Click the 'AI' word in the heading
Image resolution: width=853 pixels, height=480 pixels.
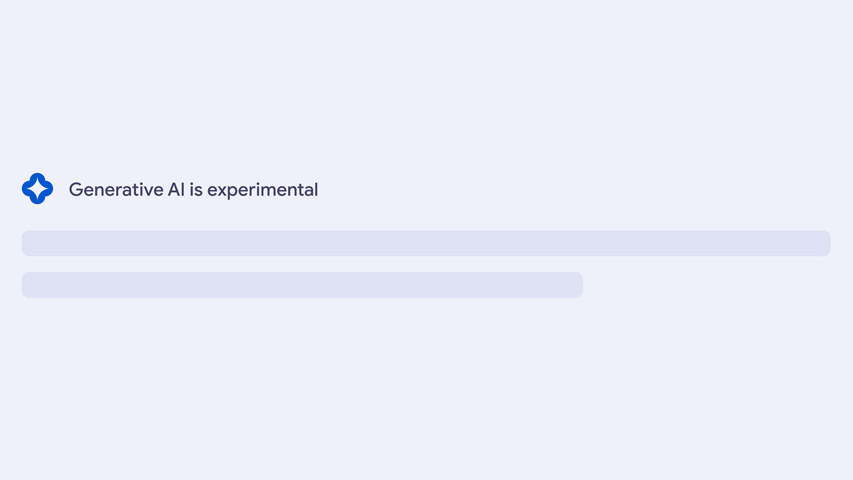[176, 189]
